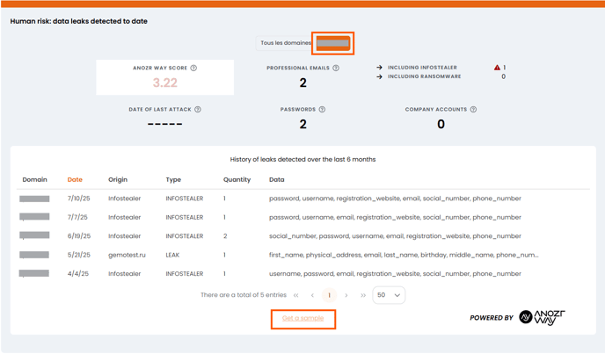
Task: Click help icon beside Professional Emails
Action: coord(336,68)
